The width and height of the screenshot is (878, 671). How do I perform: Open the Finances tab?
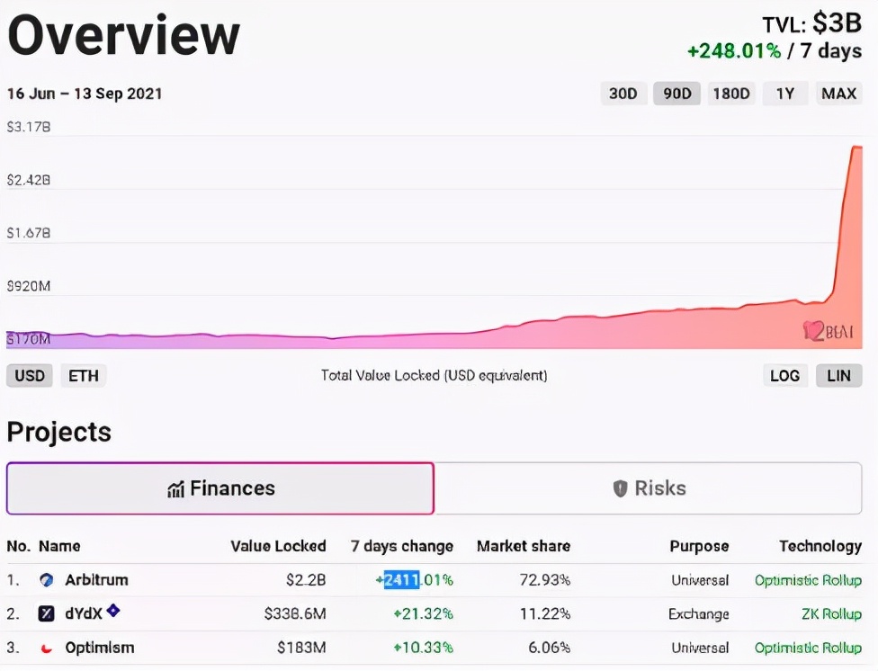(x=220, y=488)
